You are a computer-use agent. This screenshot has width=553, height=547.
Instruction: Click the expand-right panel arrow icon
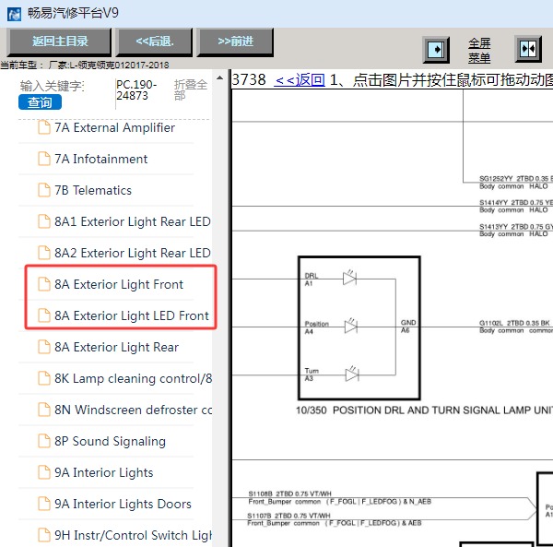click(x=436, y=50)
